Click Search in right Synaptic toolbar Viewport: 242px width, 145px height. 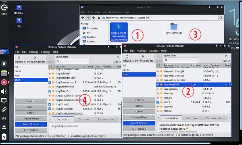(226, 58)
